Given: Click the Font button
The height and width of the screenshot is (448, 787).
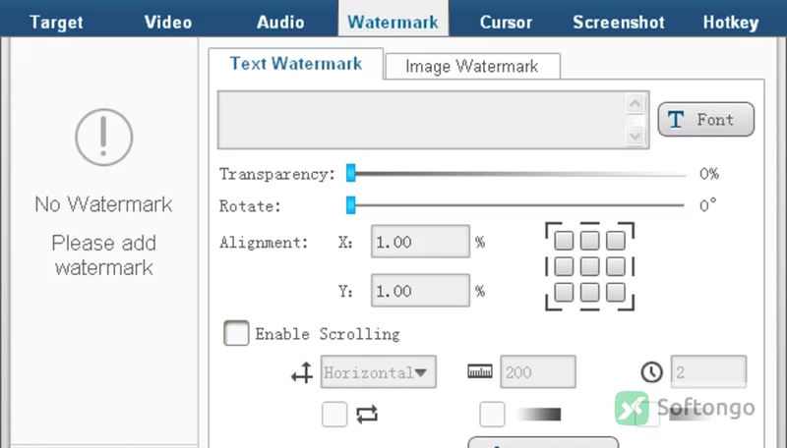Looking at the screenshot, I should [x=705, y=119].
